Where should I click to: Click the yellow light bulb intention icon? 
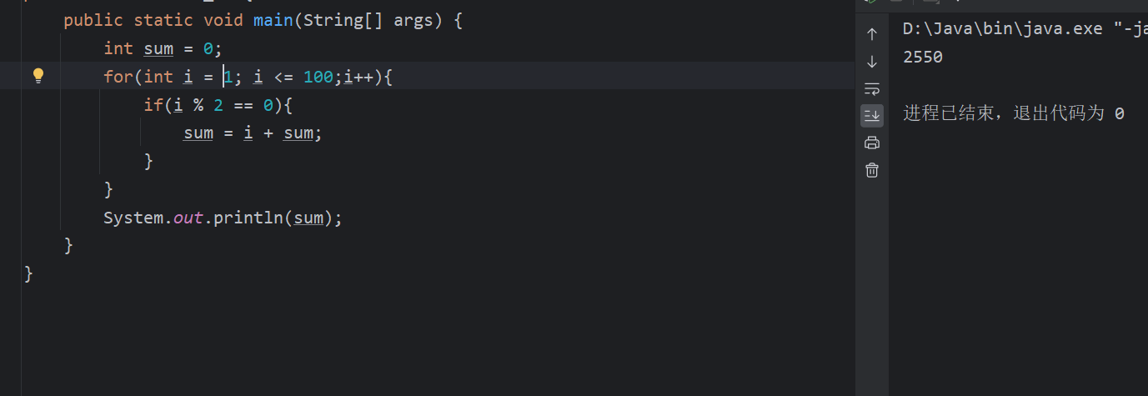click(x=38, y=76)
